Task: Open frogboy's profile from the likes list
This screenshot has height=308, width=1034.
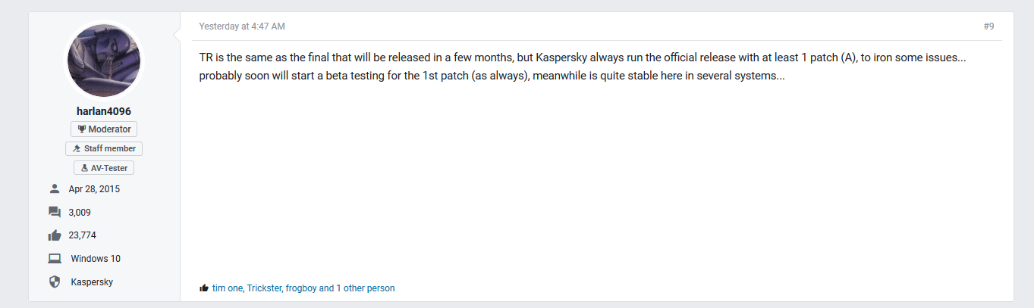Action: pyautogui.click(x=301, y=288)
